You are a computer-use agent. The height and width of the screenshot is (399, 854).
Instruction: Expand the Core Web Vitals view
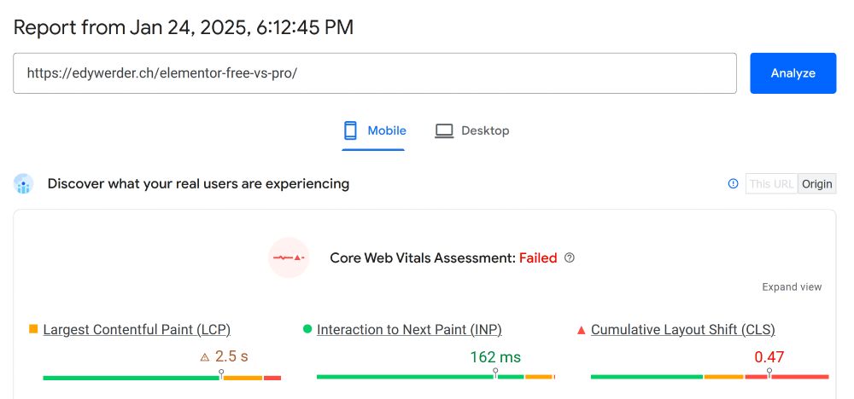(x=792, y=287)
